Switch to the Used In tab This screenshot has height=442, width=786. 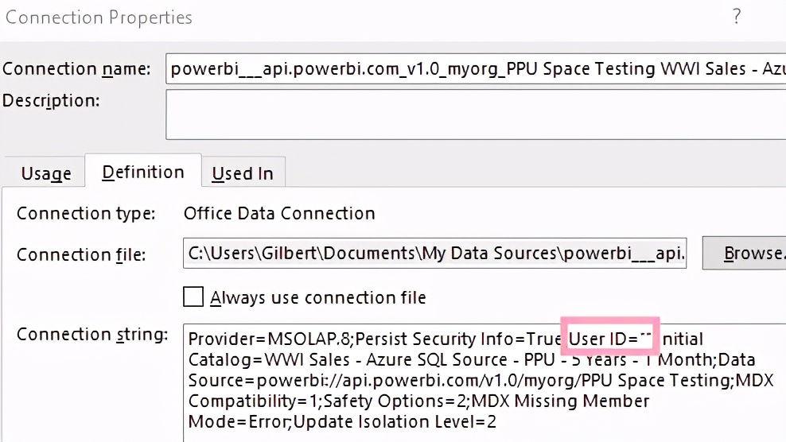[243, 173]
